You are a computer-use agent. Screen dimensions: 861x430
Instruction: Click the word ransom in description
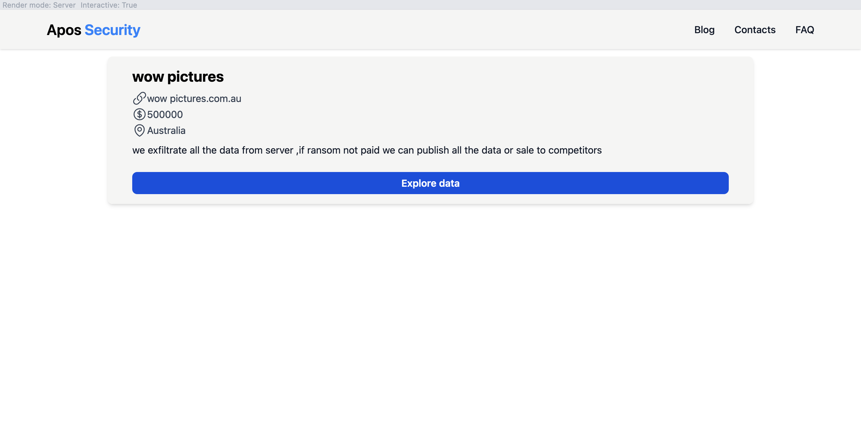(x=323, y=150)
